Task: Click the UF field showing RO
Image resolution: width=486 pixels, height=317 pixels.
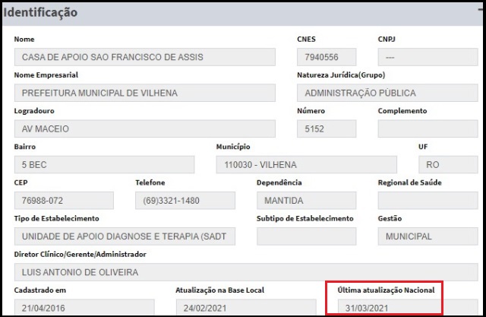Action: click(x=437, y=165)
